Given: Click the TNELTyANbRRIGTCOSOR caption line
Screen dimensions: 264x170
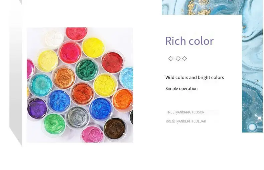Looking at the screenshot, I should click(185, 112).
